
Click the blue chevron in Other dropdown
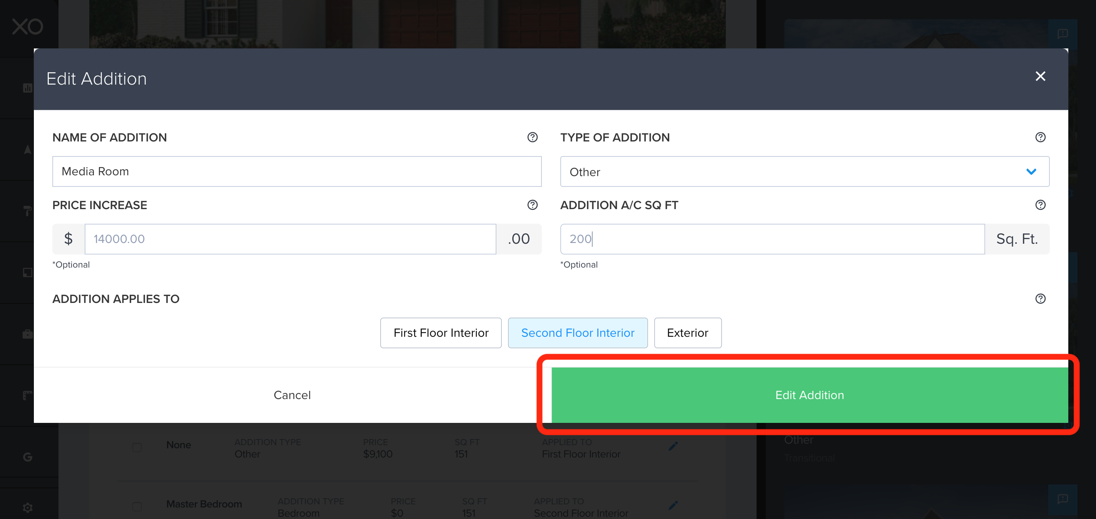click(x=1031, y=172)
